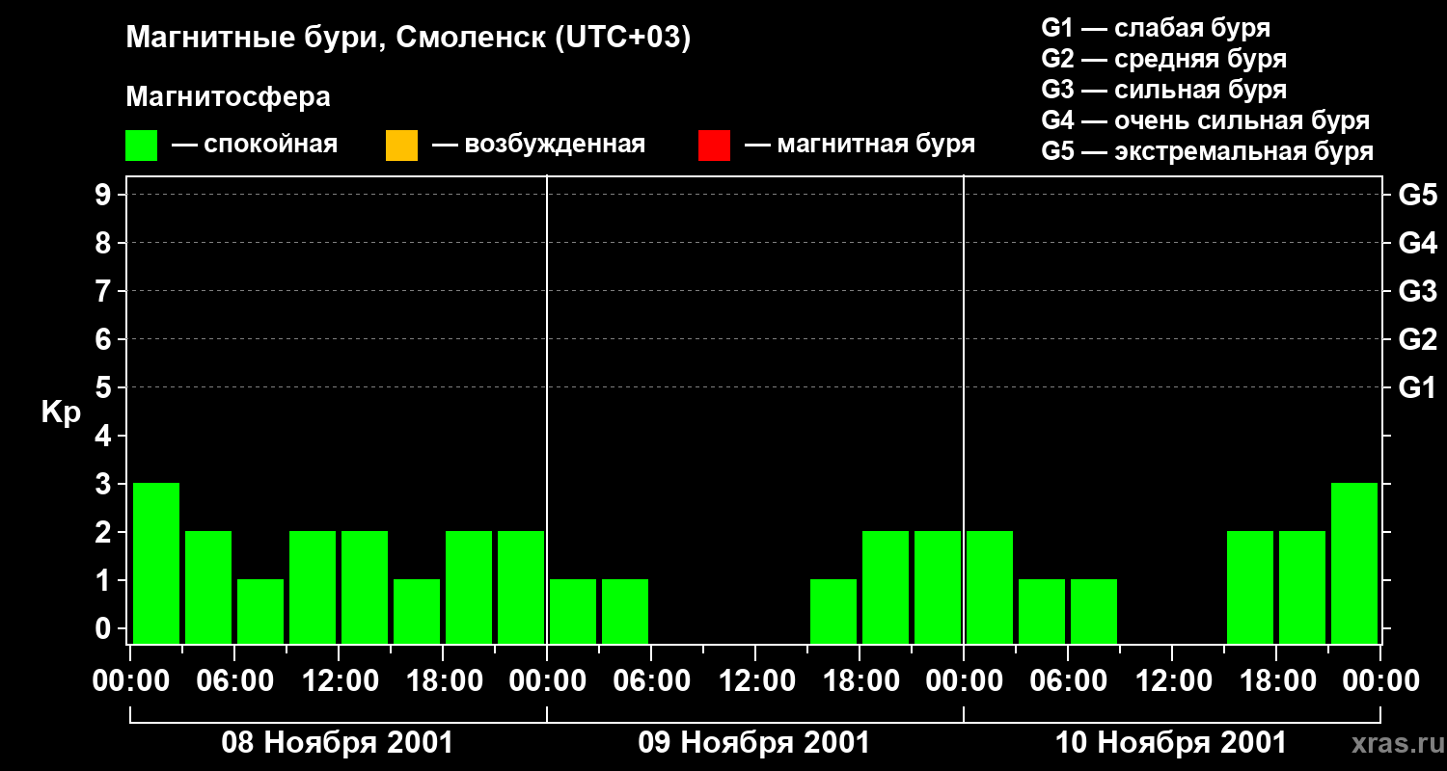1447x771 pixels.
Task: Click the '— магнитная буря' legend label
Action: (x=860, y=145)
